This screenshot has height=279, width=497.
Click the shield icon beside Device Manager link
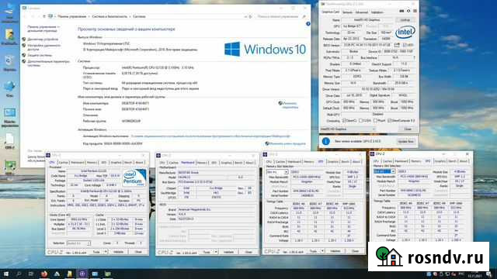click(x=24, y=40)
